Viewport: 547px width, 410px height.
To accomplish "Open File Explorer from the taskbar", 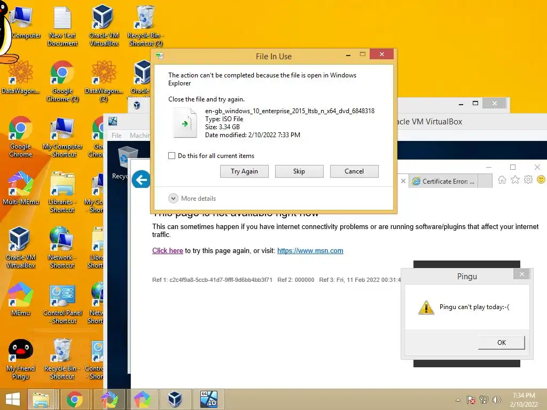I will point(41,399).
